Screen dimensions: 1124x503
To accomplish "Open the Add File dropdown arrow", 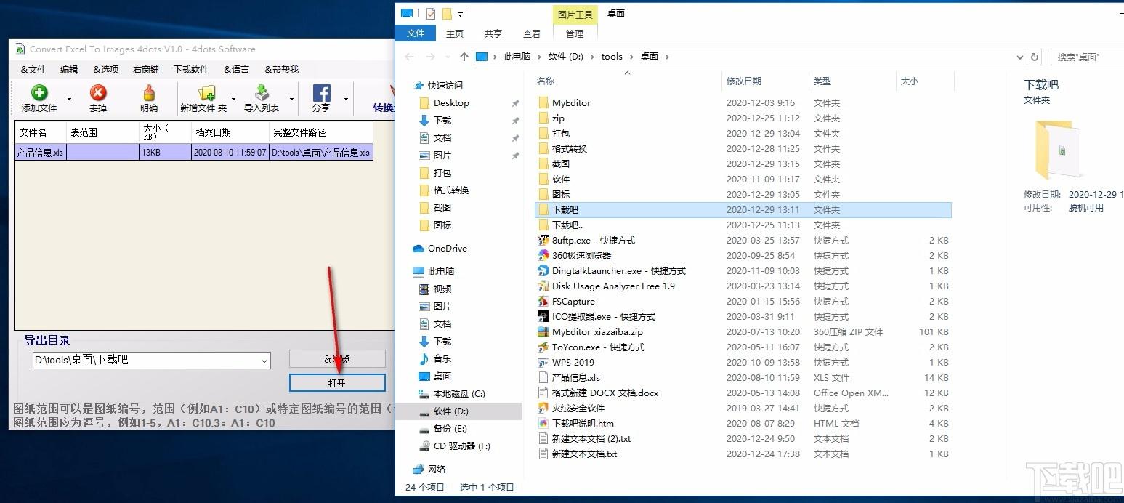I will 70,99.
